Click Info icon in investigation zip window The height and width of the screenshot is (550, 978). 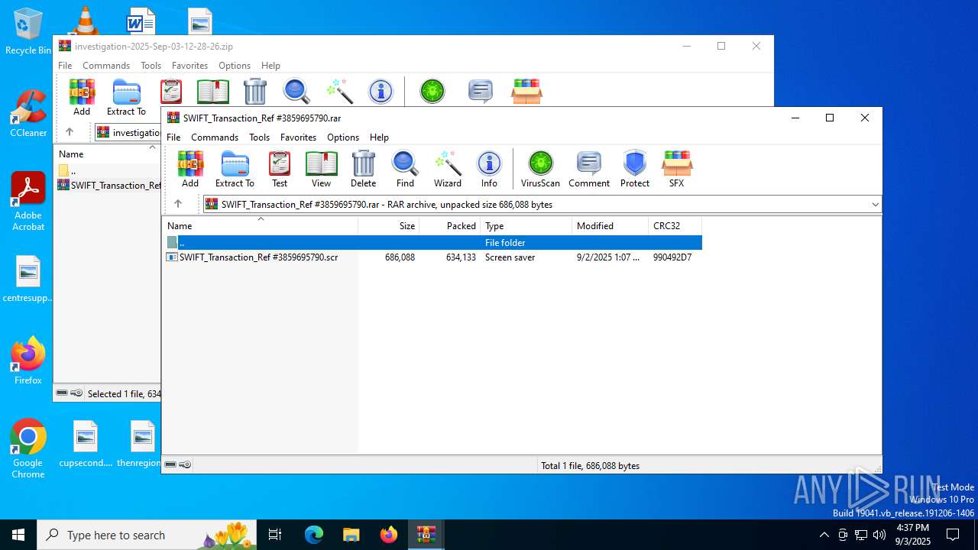coord(381,92)
